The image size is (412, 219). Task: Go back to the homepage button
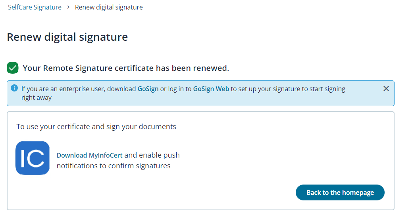pos(340,192)
